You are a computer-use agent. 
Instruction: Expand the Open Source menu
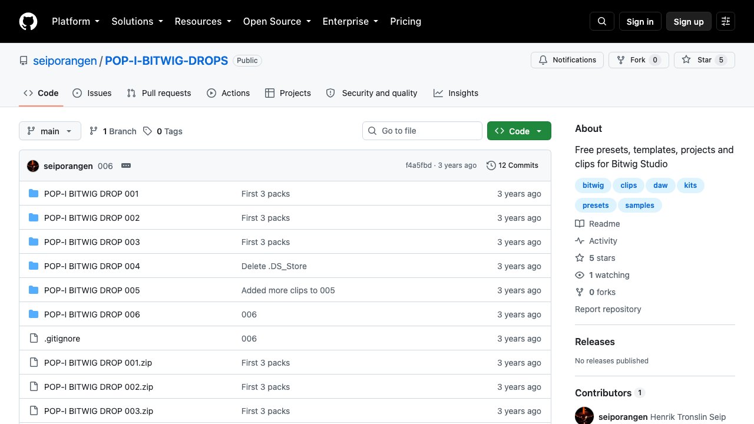277,21
